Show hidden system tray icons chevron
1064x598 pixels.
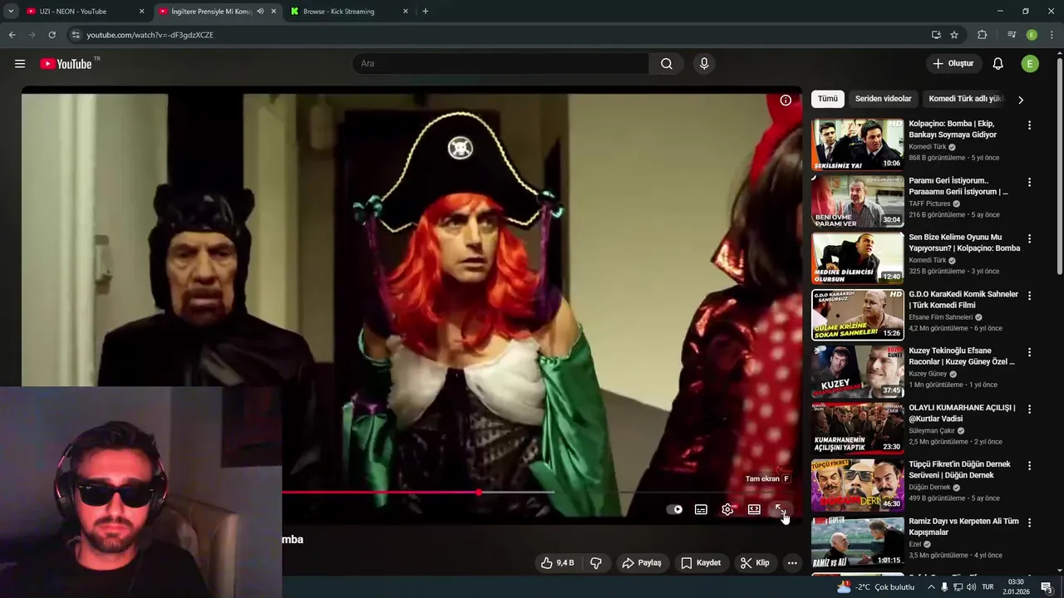(x=931, y=587)
